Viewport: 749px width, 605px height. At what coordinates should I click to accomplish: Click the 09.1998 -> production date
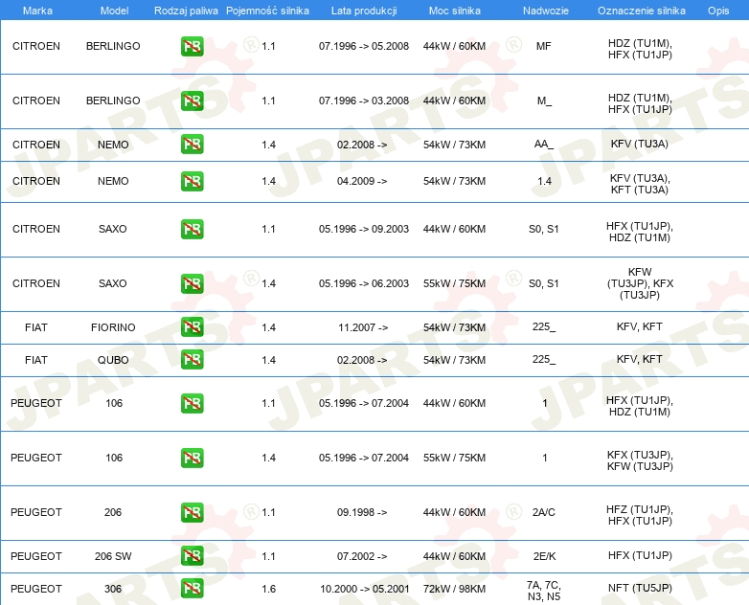click(x=362, y=512)
